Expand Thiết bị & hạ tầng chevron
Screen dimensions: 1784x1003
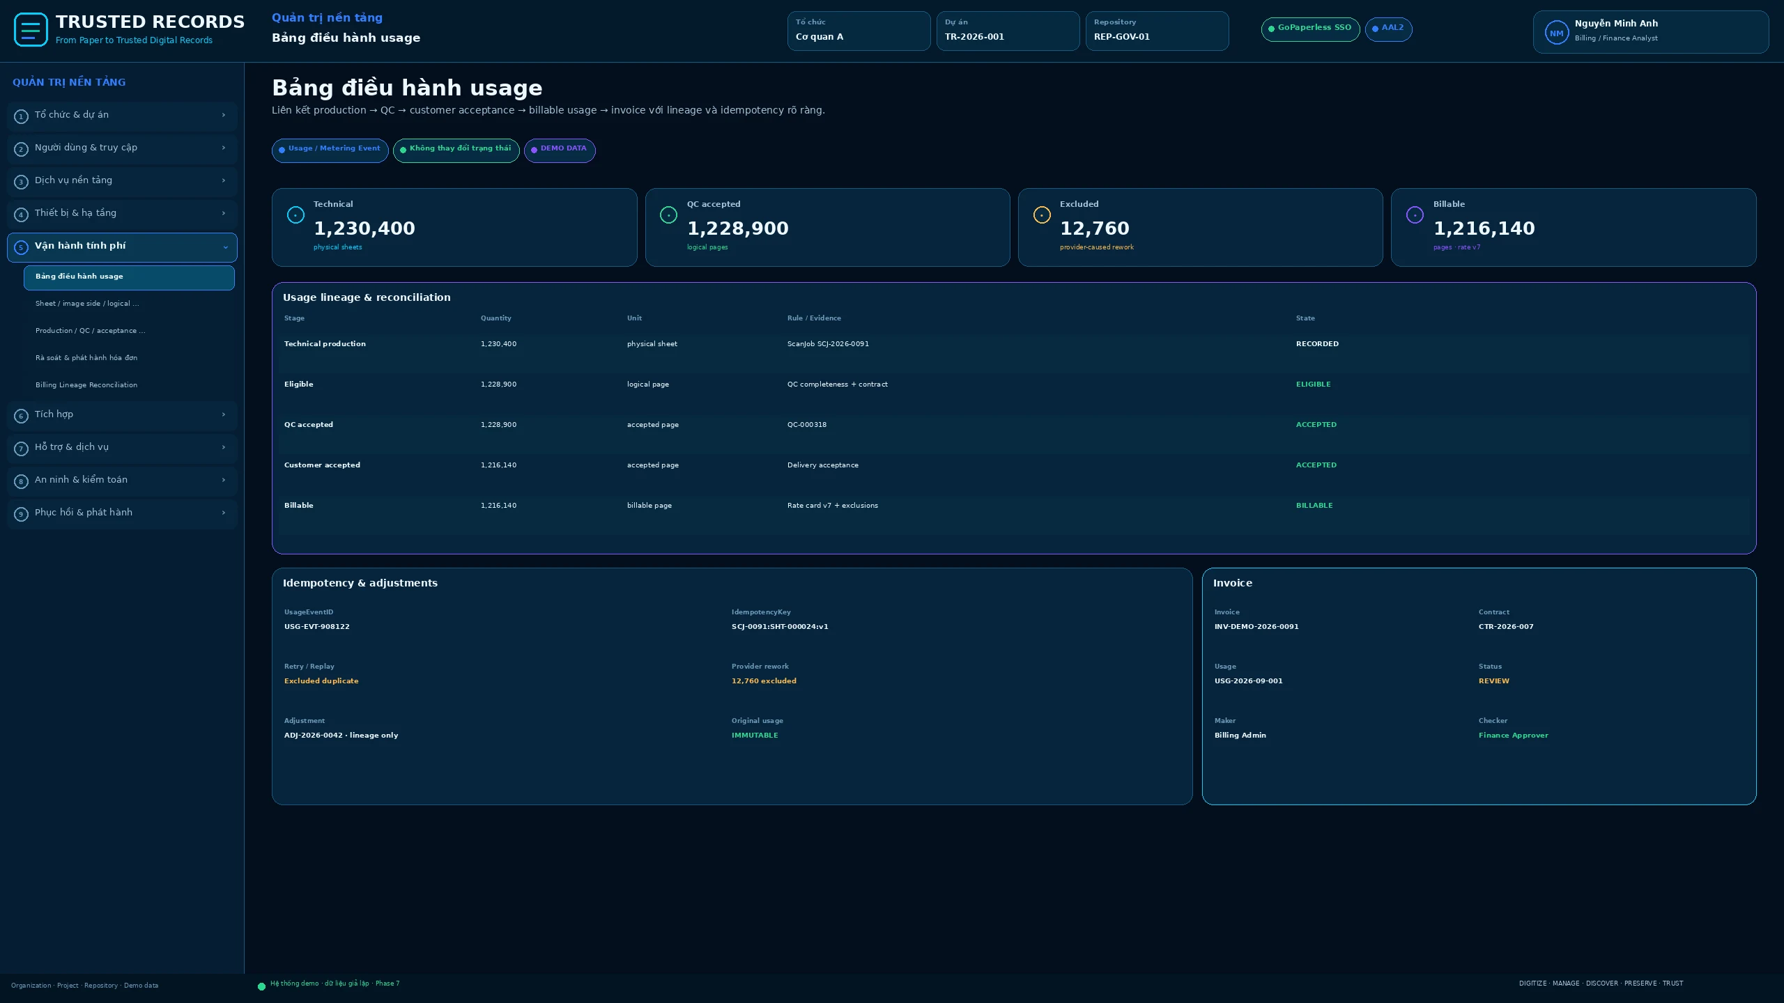coord(224,213)
